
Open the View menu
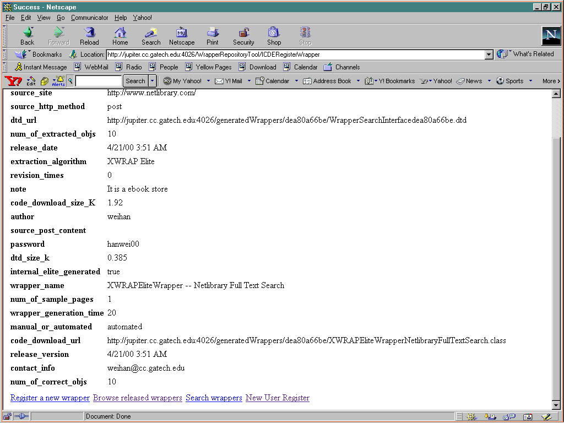(x=44, y=18)
